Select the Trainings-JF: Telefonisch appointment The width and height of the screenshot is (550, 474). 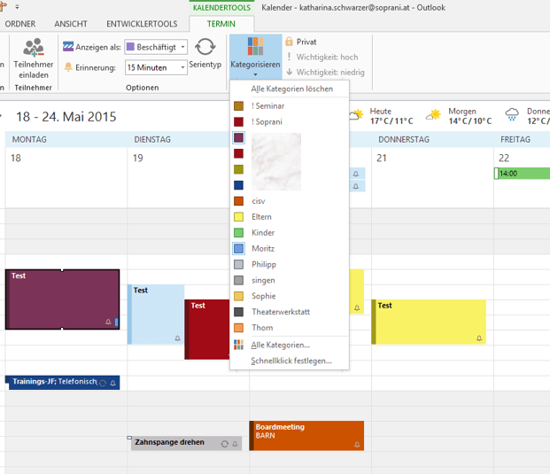coord(62,382)
